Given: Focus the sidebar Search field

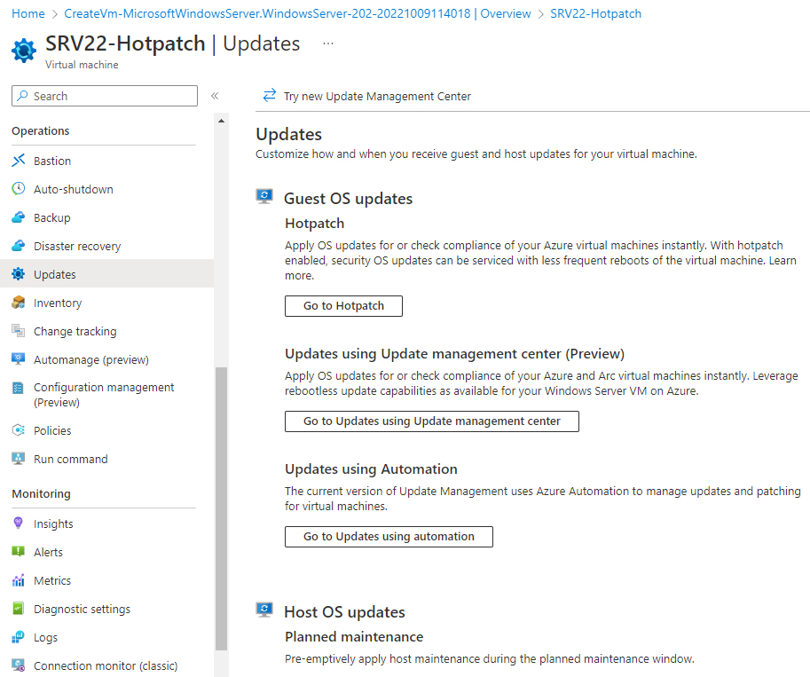Looking at the screenshot, I should pyautogui.click(x=105, y=96).
